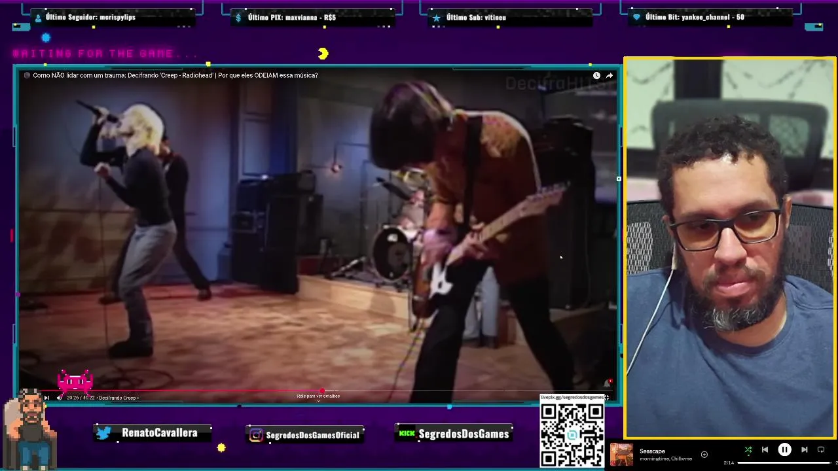Image resolution: width=838 pixels, height=471 pixels.
Task: Click 'Último Sub: vitinou' text
Action: tap(476, 18)
